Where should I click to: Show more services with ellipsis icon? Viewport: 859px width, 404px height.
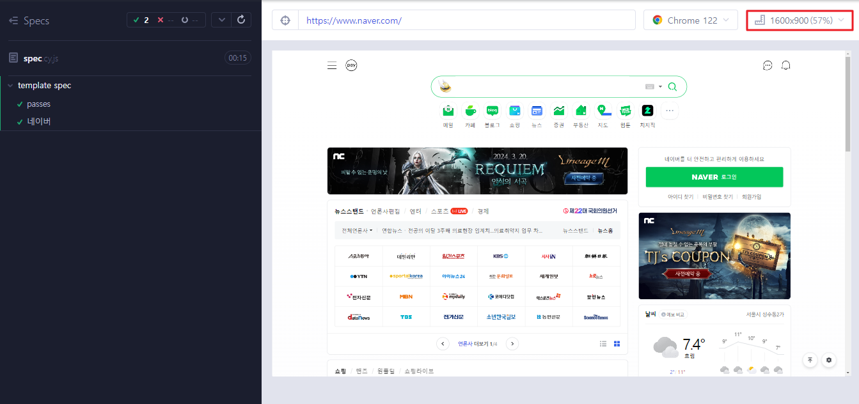670,111
